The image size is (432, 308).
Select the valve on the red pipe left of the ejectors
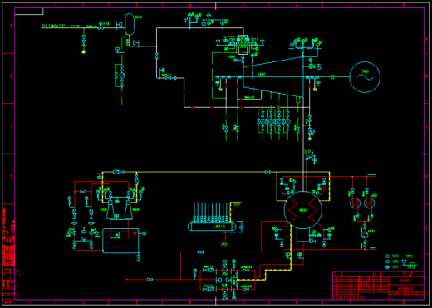pos(83,192)
